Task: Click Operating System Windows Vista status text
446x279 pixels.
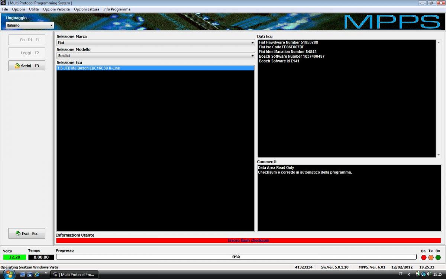Action: pos(29,267)
